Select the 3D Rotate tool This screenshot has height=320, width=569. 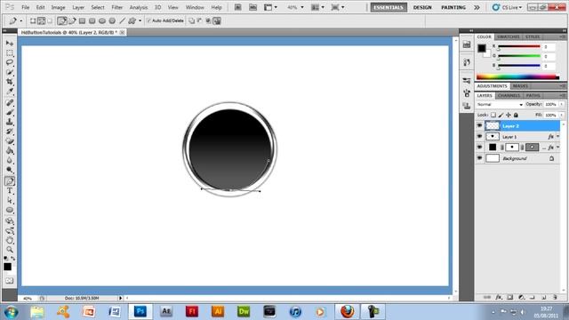tap(10, 221)
